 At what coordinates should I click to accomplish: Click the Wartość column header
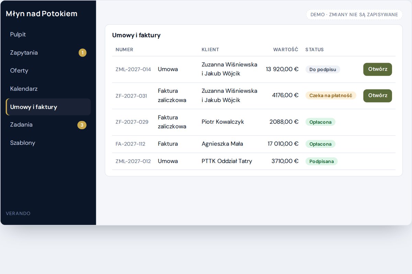point(286,50)
